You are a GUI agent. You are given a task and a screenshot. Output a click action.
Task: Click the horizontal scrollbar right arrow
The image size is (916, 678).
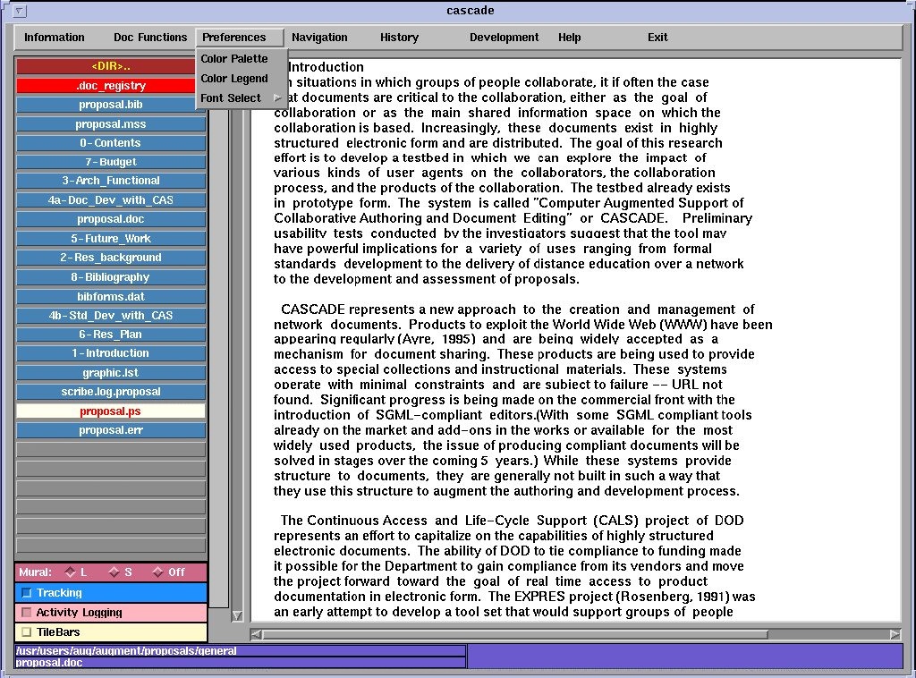pyautogui.click(x=895, y=634)
